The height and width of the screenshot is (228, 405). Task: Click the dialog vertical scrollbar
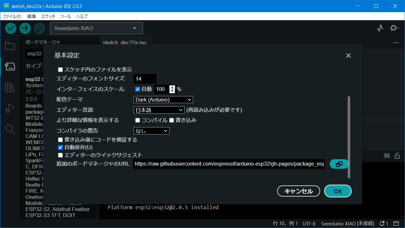point(349,137)
